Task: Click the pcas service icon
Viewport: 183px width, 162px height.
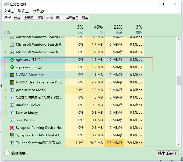Action: click(x=12, y=90)
